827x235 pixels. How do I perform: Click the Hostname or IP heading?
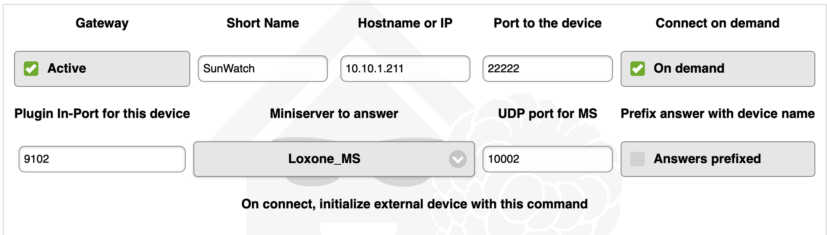[405, 23]
